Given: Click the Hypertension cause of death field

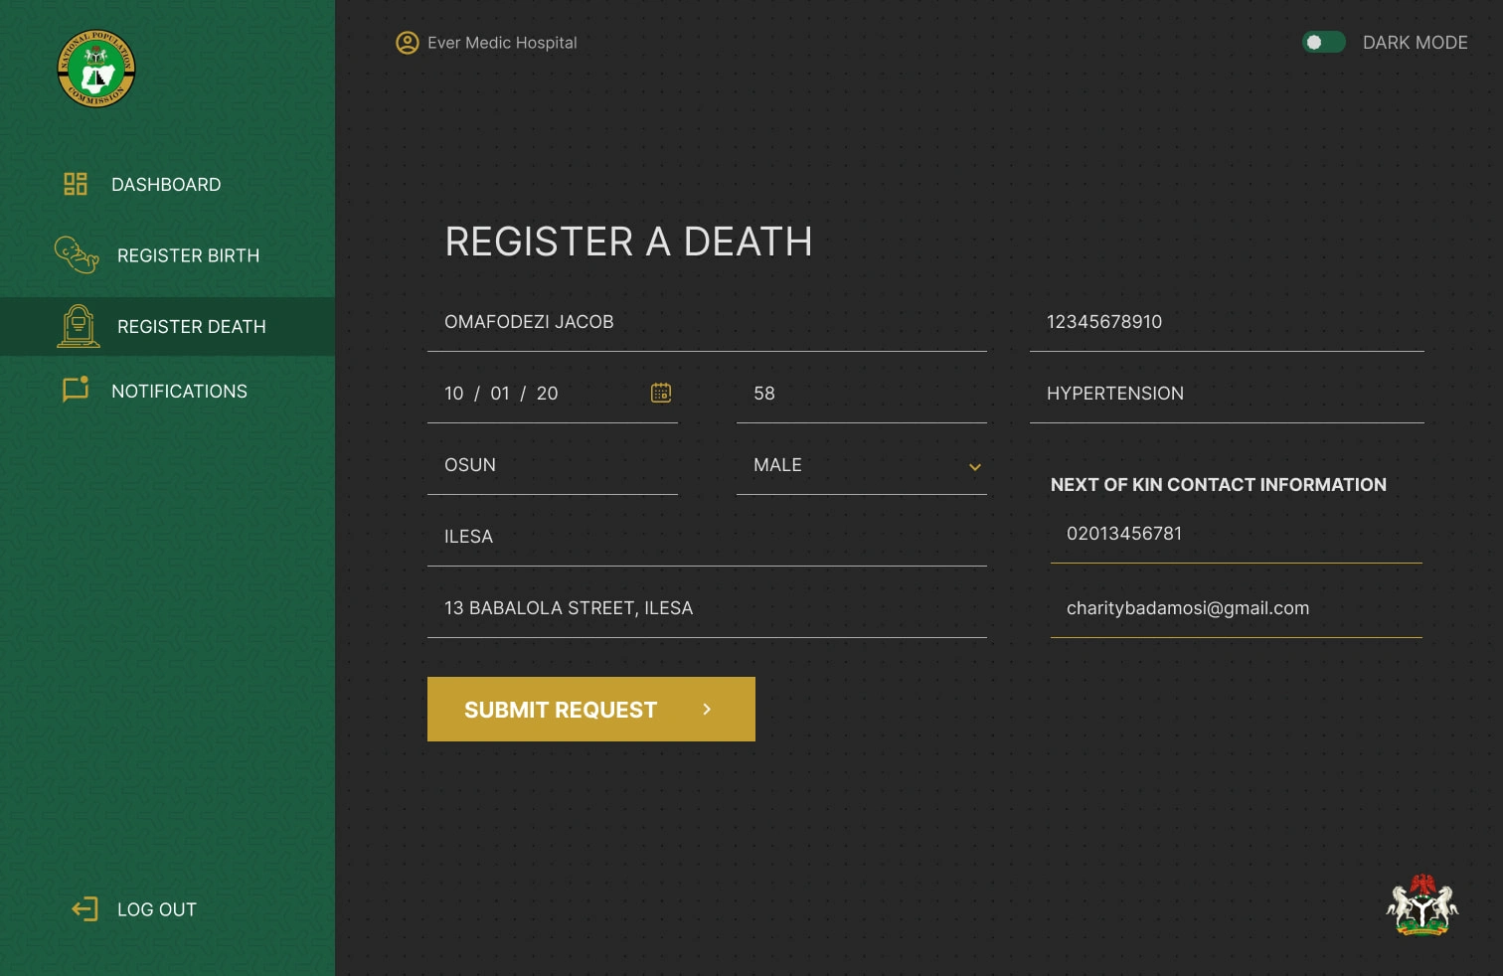Looking at the screenshot, I should click(x=1226, y=394).
